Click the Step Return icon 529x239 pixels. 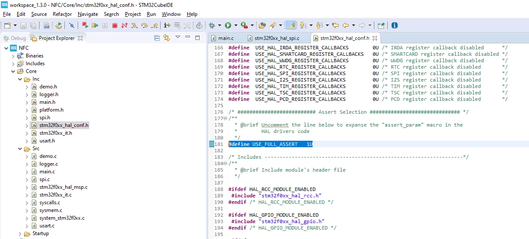154,25
